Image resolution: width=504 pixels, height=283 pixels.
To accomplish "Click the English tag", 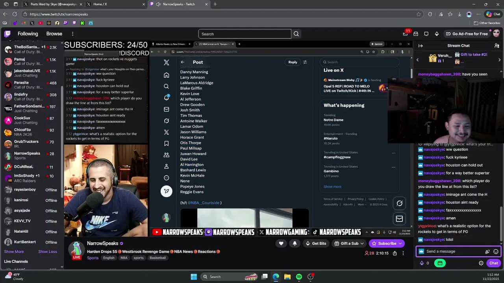I will tap(109, 258).
